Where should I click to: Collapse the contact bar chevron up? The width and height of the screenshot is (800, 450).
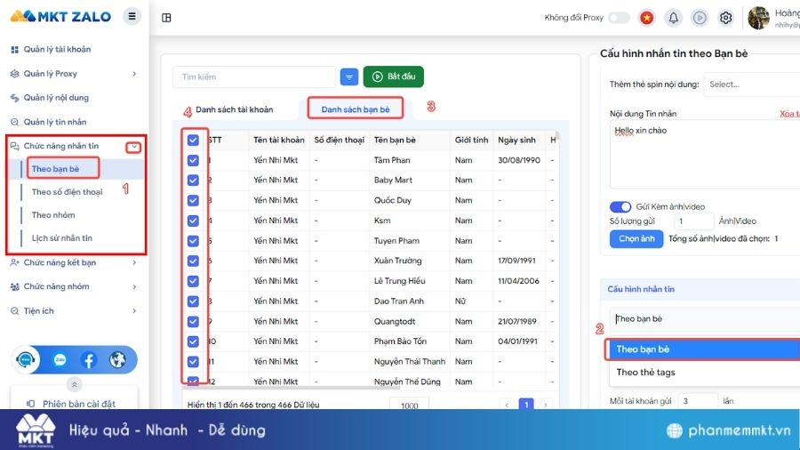pyautogui.click(x=74, y=384)
